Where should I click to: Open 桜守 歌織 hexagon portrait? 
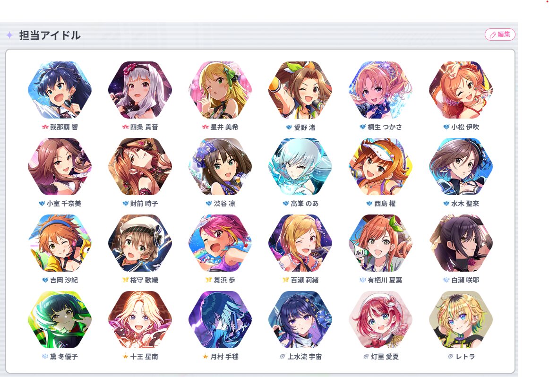140,243
